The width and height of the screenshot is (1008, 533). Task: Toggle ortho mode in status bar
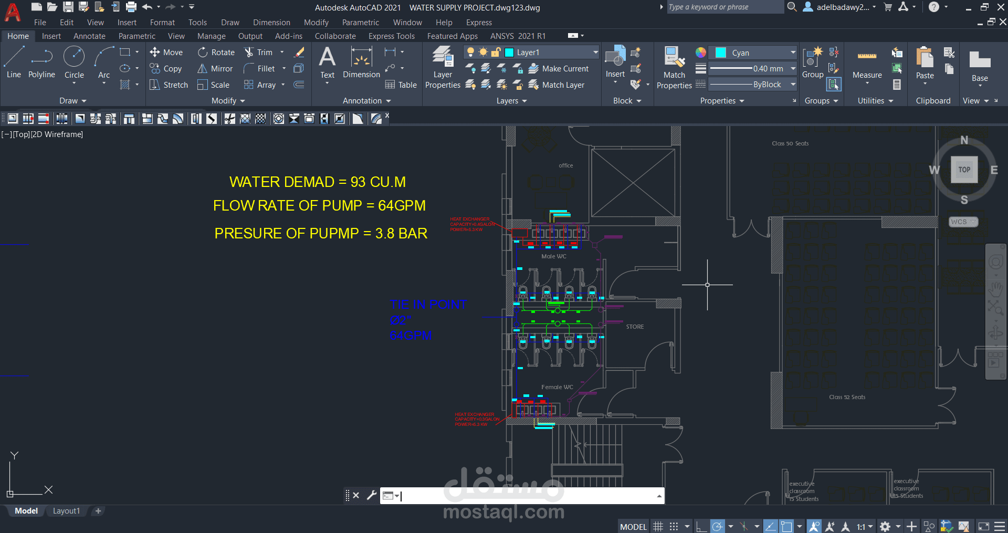[701, 526]
